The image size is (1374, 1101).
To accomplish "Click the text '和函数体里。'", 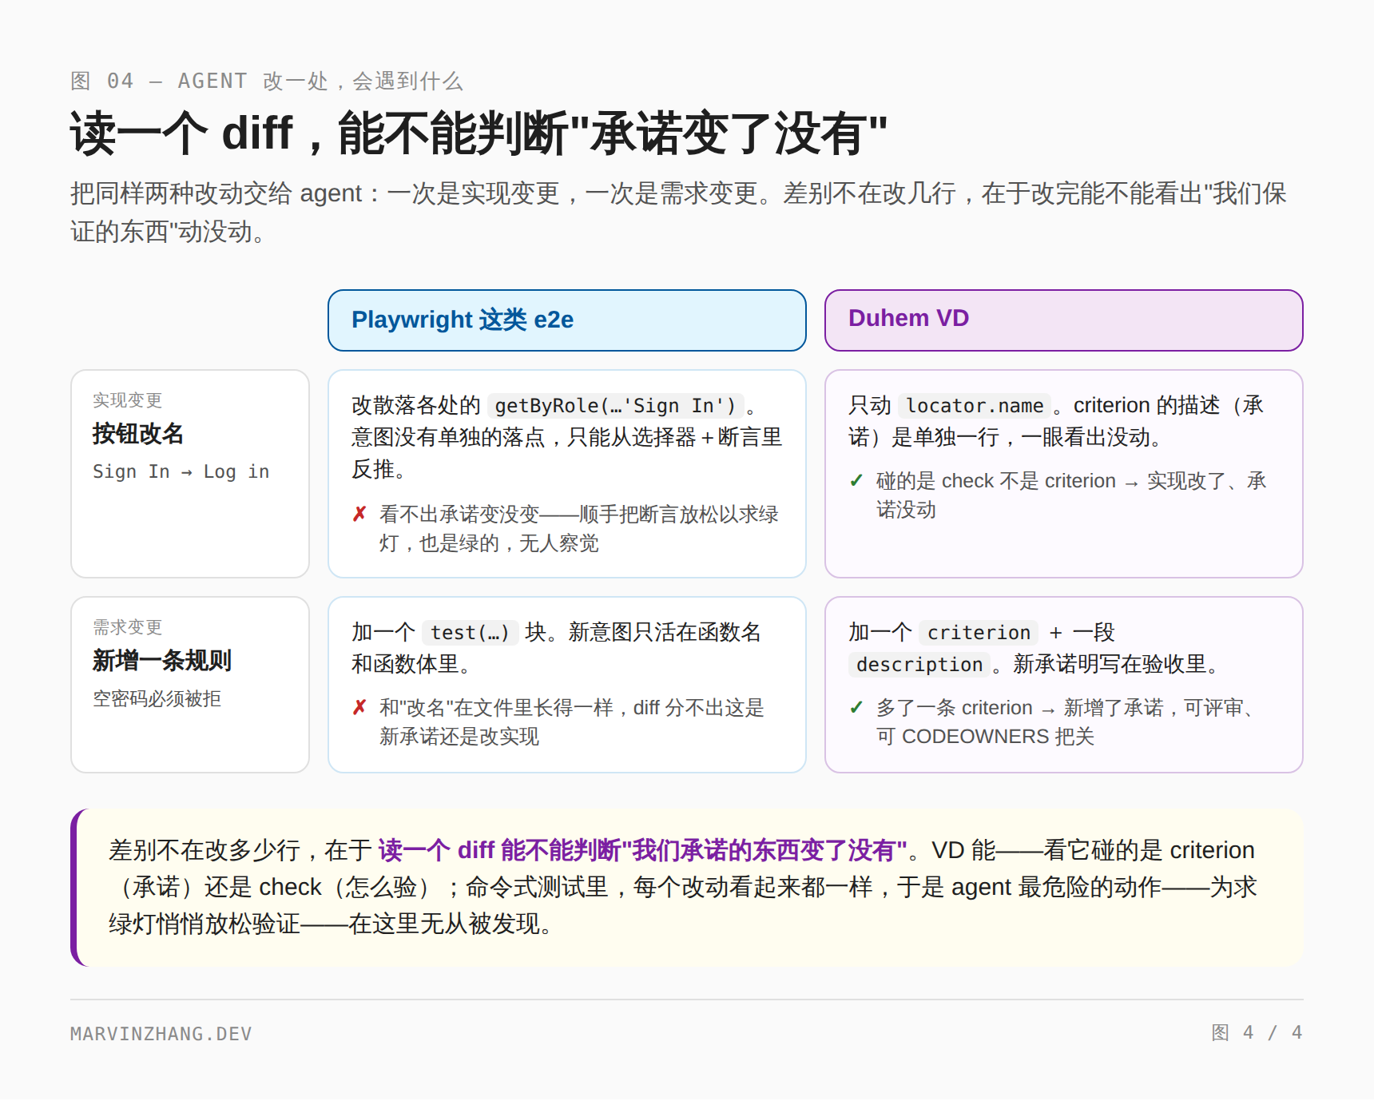I will [414, 665].
